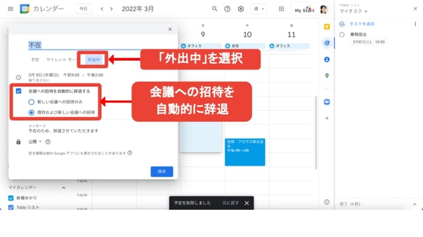Switch to the 予定 event tab

pyautogui.click(x=35, y=60)
